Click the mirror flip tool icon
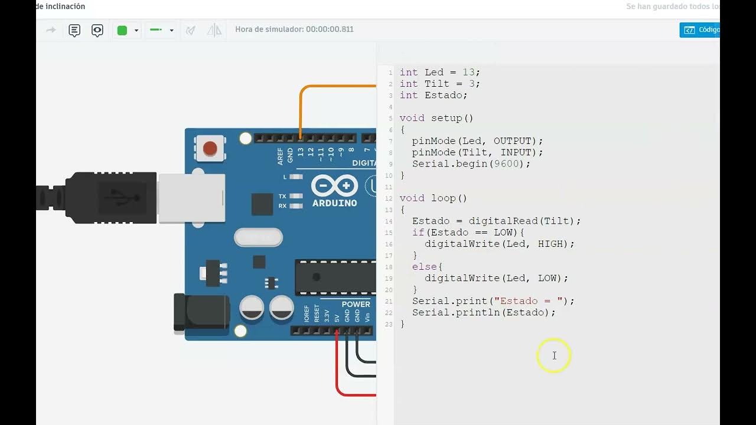Viewport: 756px width, 425px height. (x=214, y=30)
